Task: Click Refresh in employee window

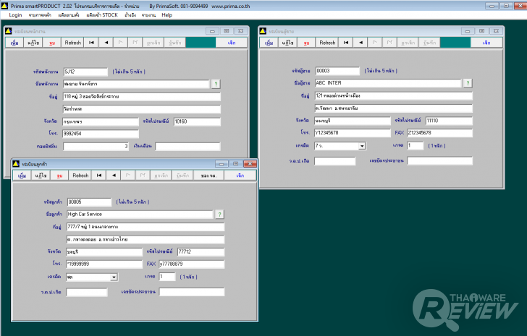Action: 72,43
